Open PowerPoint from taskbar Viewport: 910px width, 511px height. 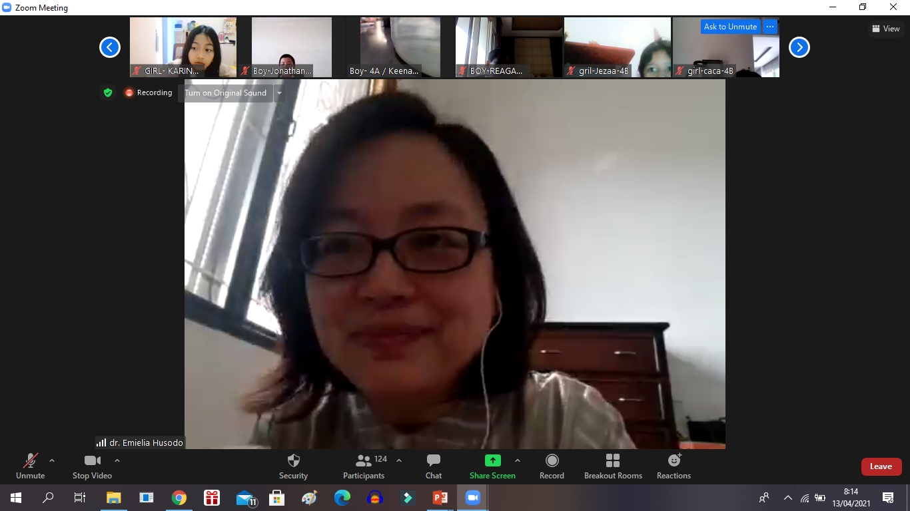click(x=440, y=498)
